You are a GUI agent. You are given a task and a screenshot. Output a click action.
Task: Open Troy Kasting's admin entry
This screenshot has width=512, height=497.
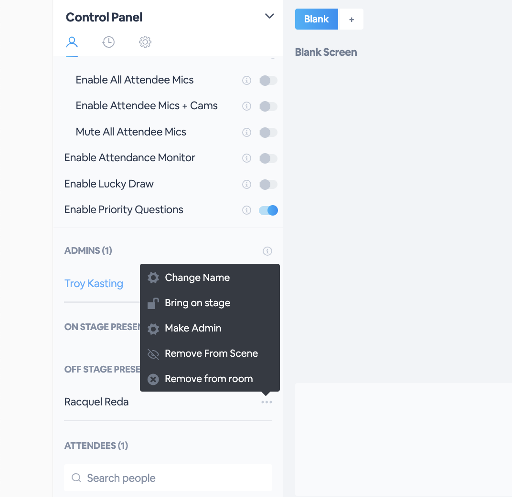coord(94,283)
